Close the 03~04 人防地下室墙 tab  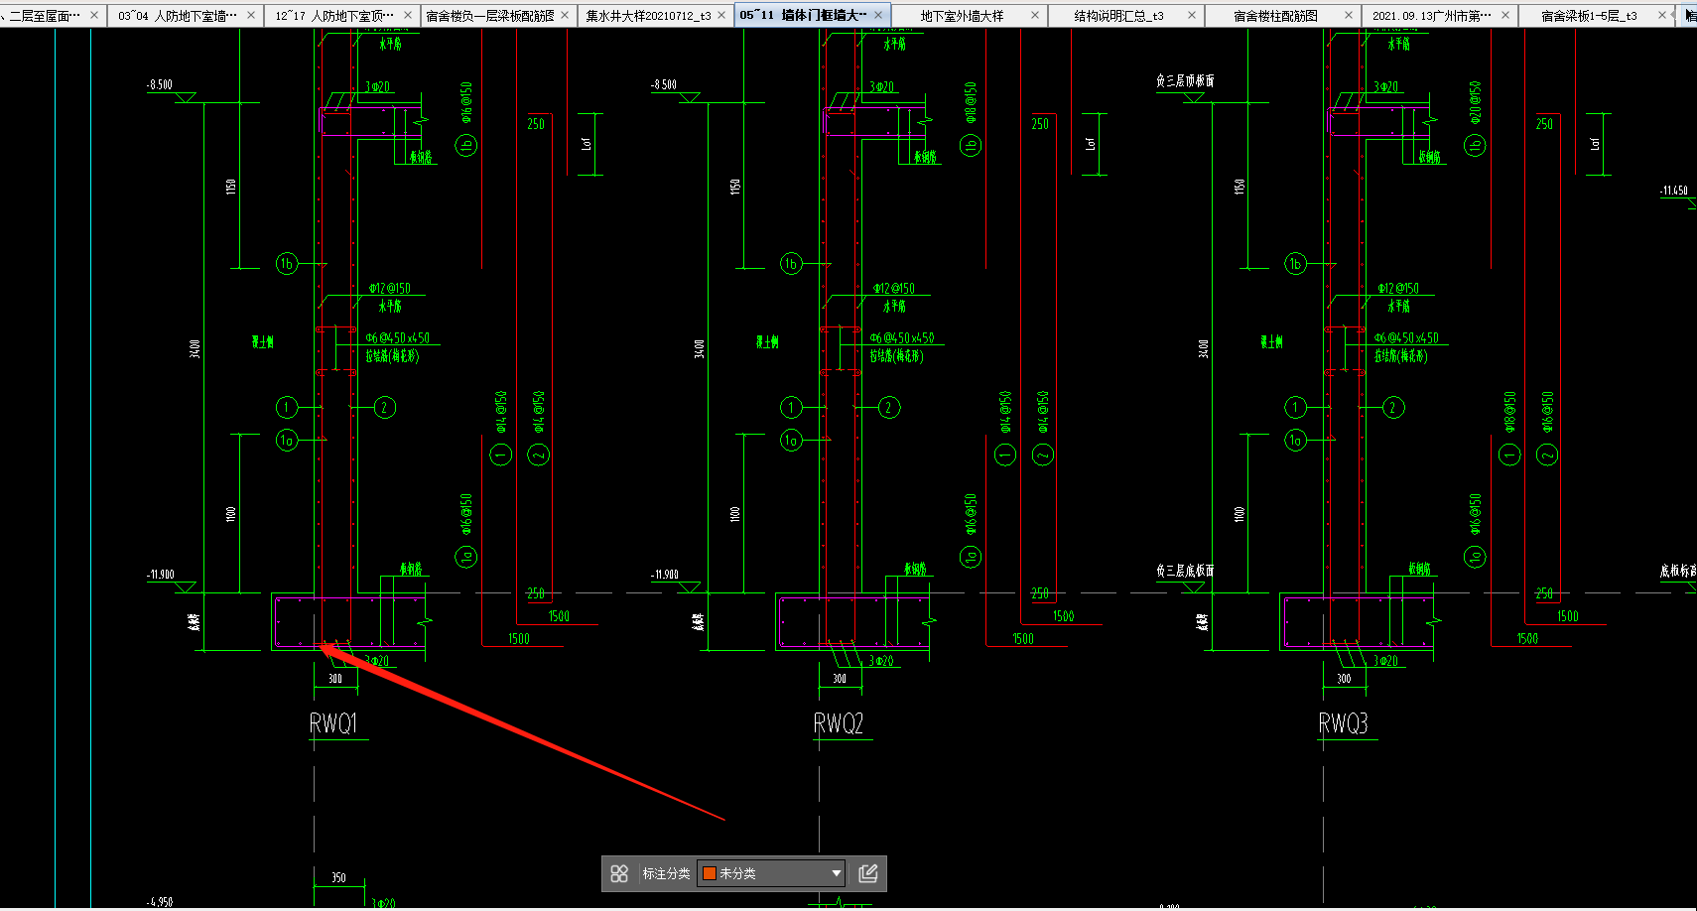(x=251, y=15)
